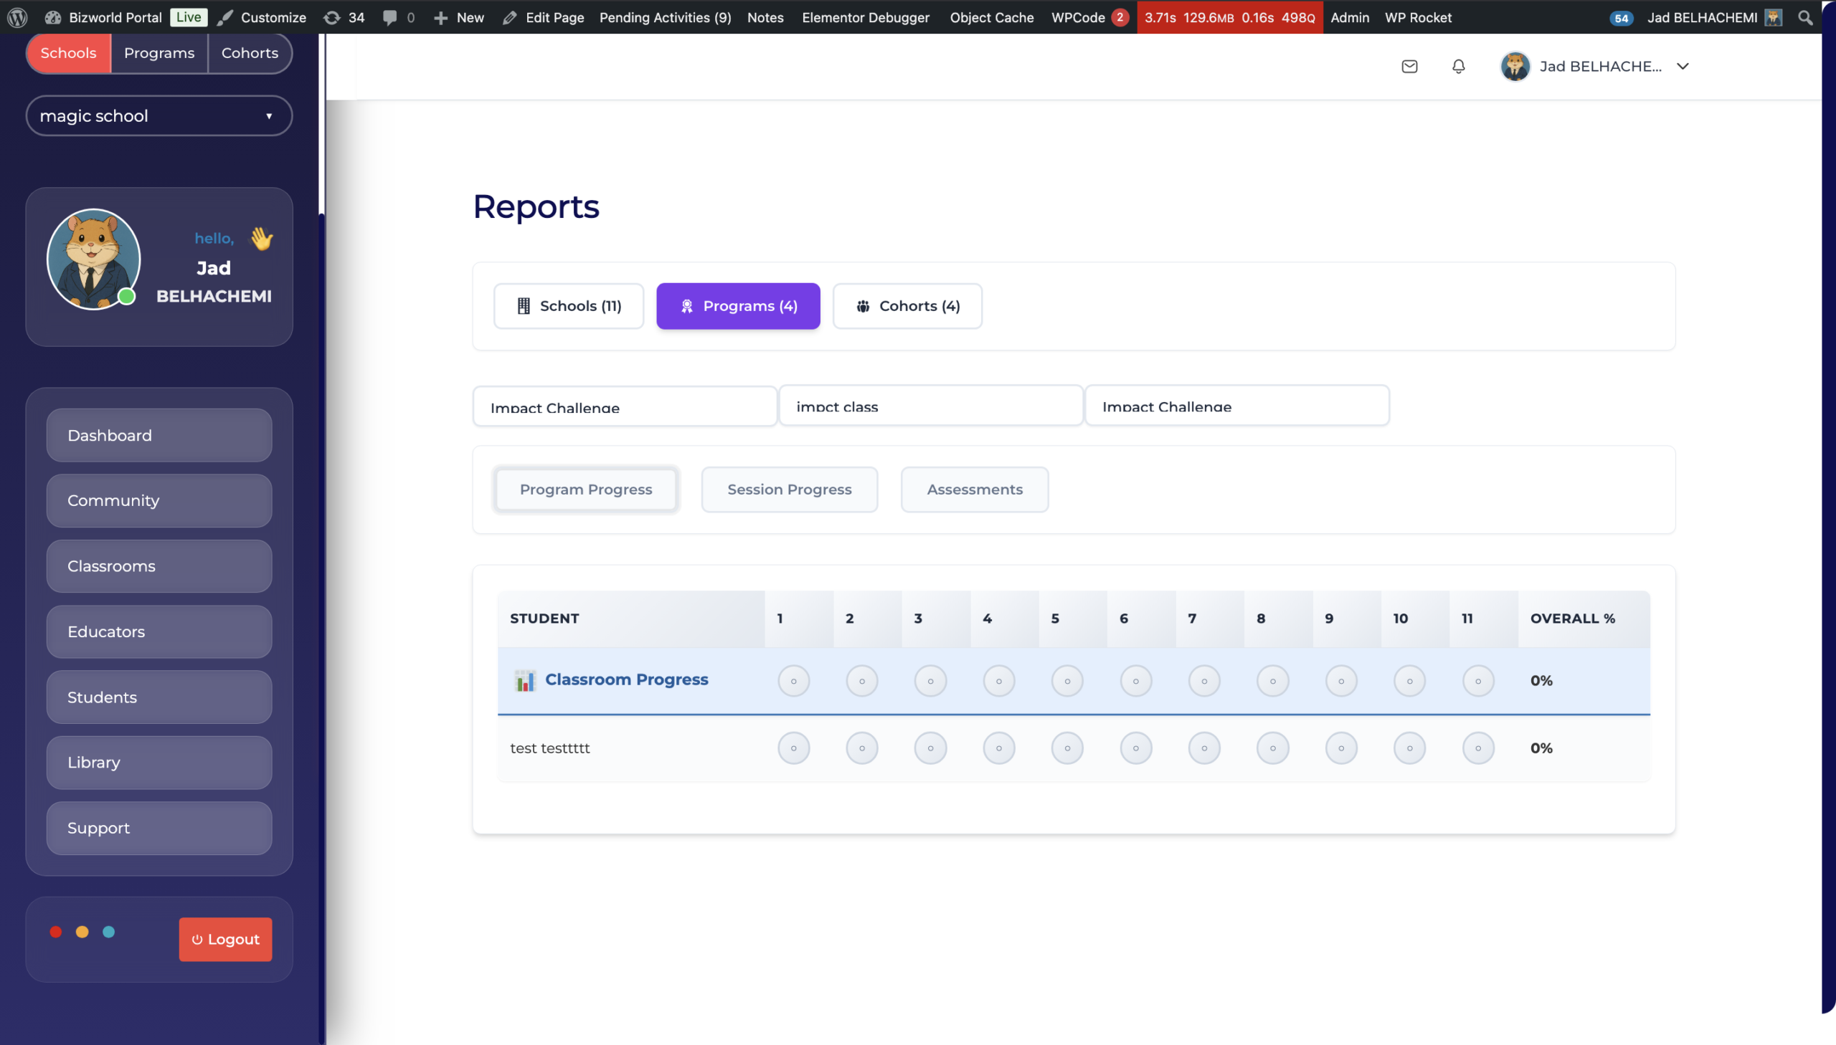The width and height of the screenshot is (1836, 1045).
Task: Open the mail envelope icon
Action: pos(1409,66)
